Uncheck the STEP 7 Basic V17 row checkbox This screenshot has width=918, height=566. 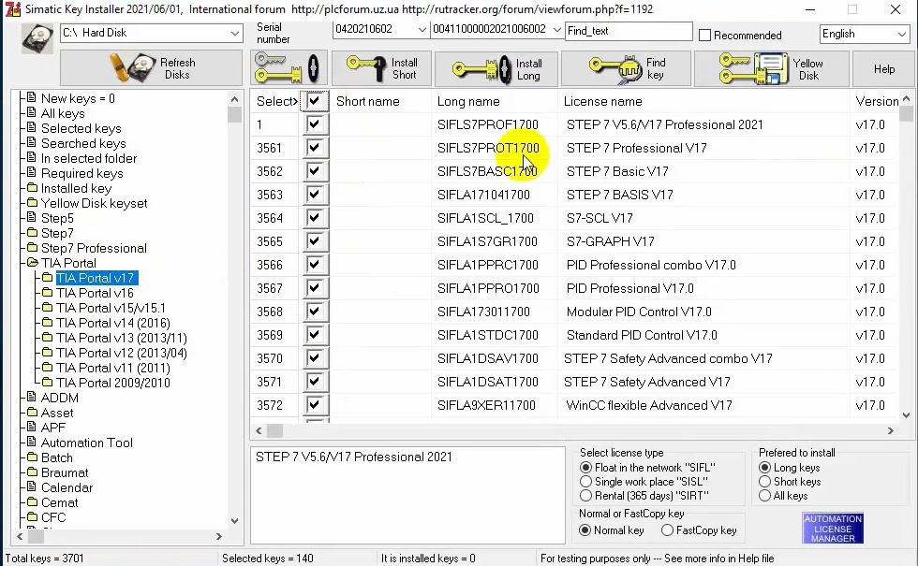[314, 171]
